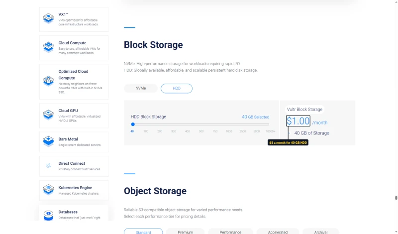The image size is (398, 234).
Task: Switch to the Archival tier tab
Action: [321, 232]
